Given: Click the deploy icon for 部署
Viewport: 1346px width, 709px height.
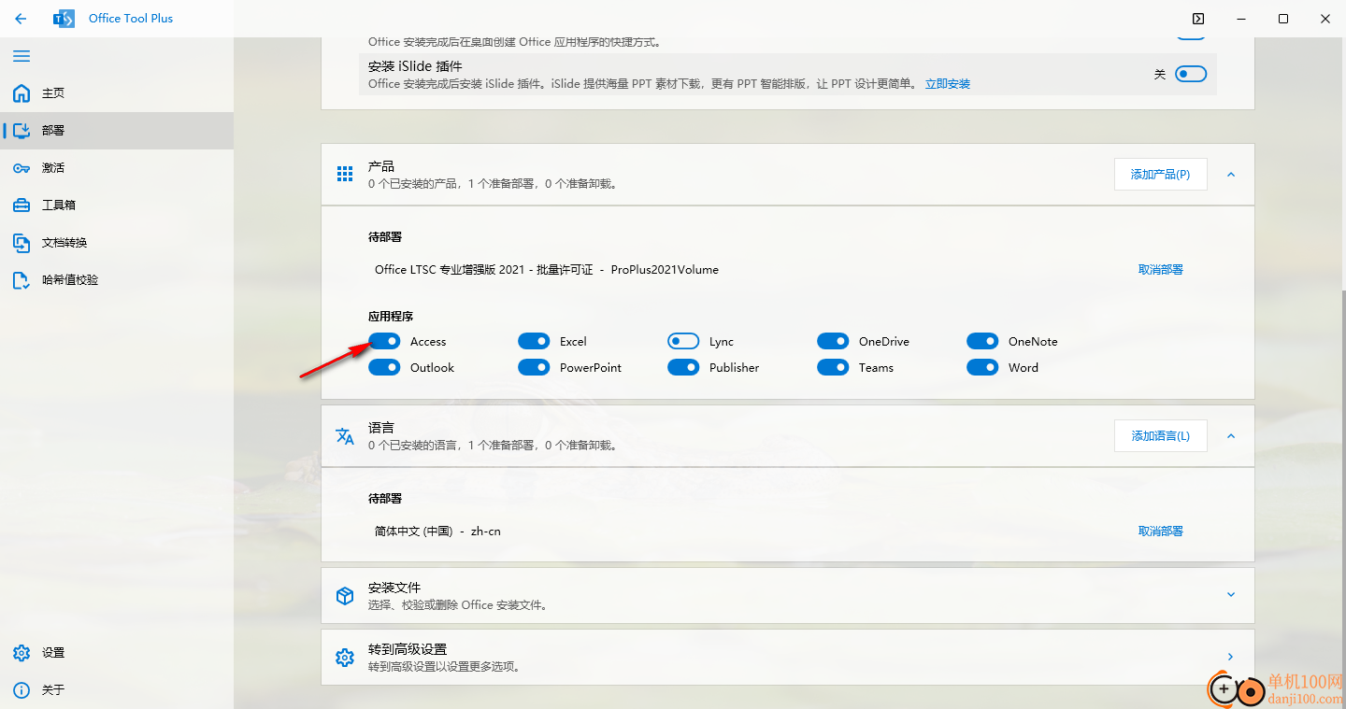Looking at the screenshot, I should [x=21, y=131].
